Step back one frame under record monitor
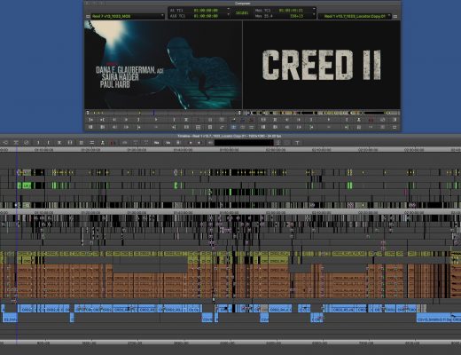Viewport: 461px width, 355px height. [x=286, y=120]
